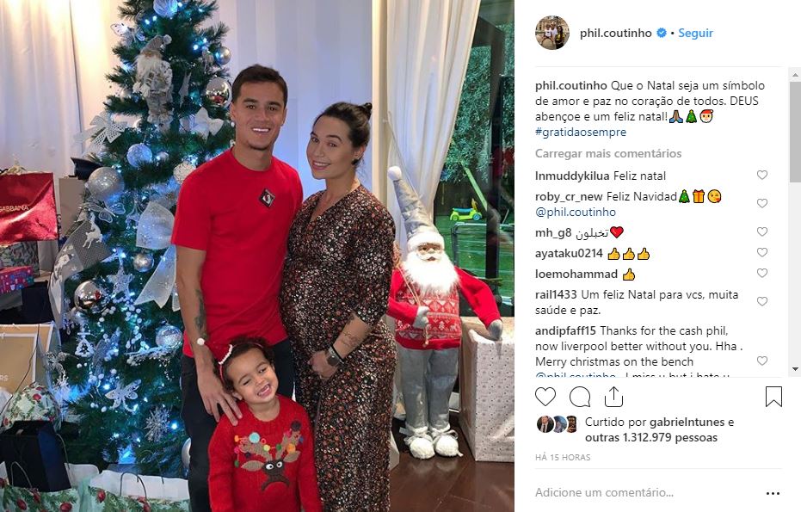Share the post using the share icon
The width and height of the screenshot is (801, 512).
(613, 397)
